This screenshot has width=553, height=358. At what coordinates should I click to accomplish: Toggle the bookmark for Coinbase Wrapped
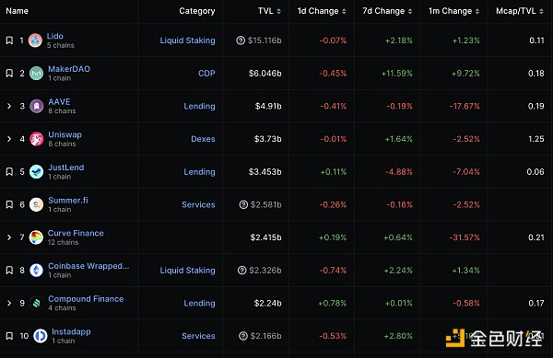[x=9, y=270]
